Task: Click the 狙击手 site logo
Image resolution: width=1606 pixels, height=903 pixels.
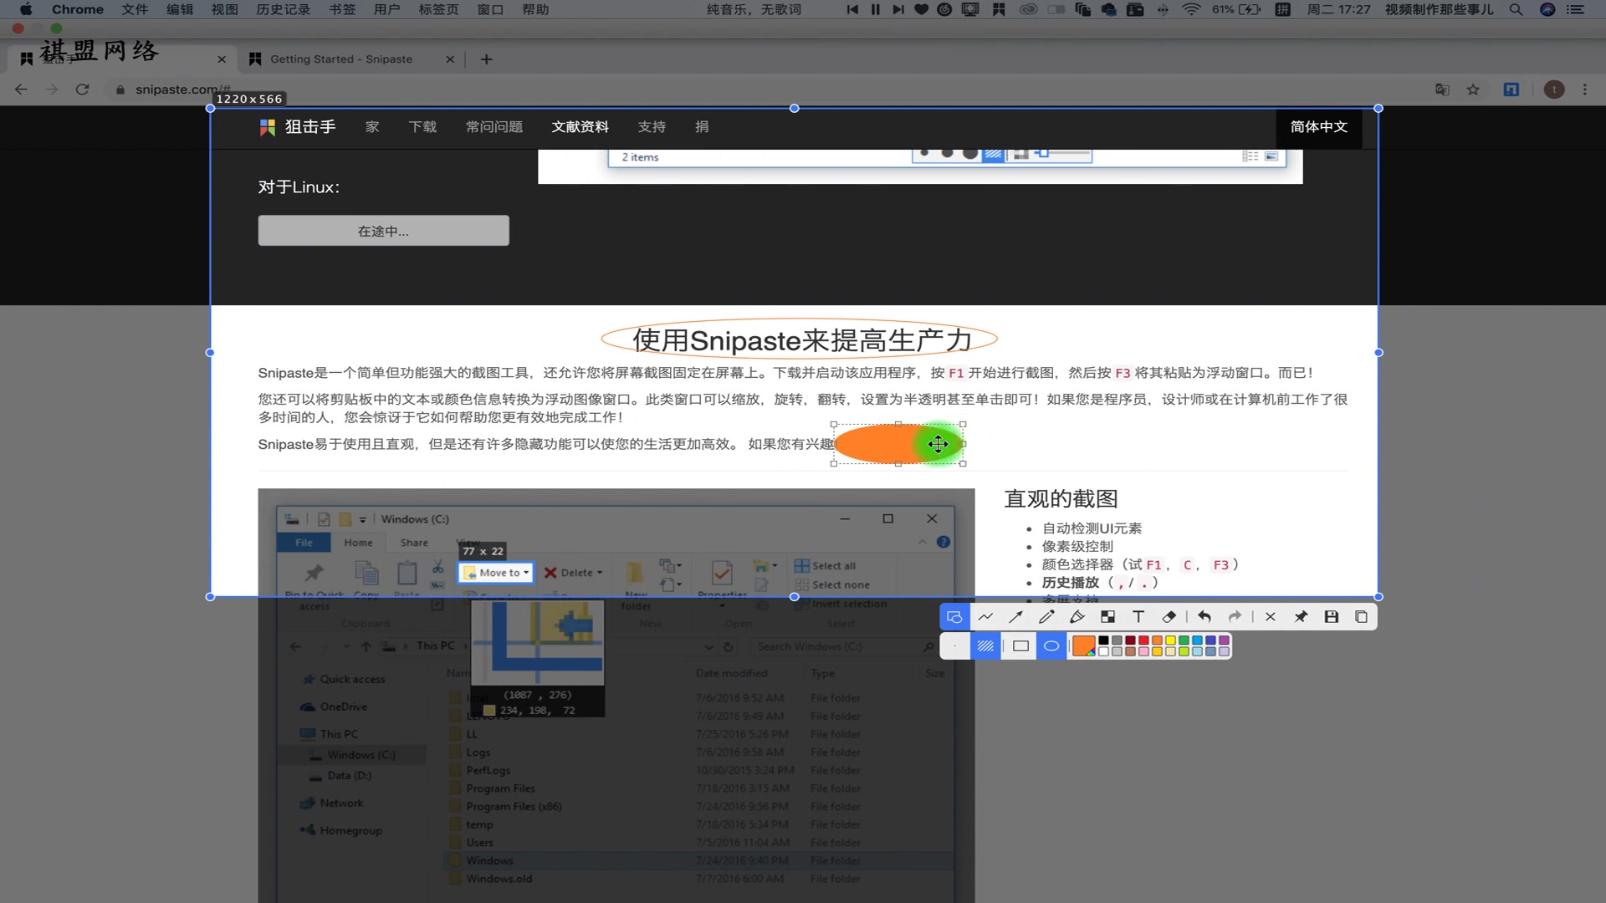Action: [x=298, y=127]
